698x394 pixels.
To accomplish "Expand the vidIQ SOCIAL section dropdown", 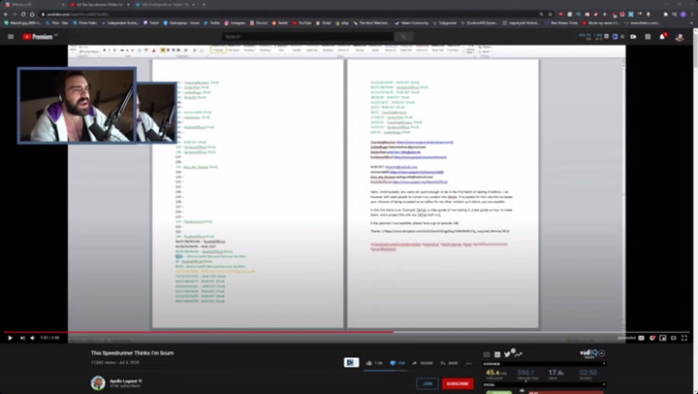I will coord(604,384).
